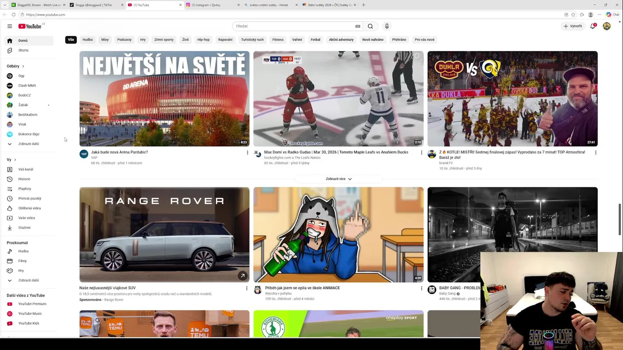
Task: Open Shorts in the sidebar
Action: (28, 50)
